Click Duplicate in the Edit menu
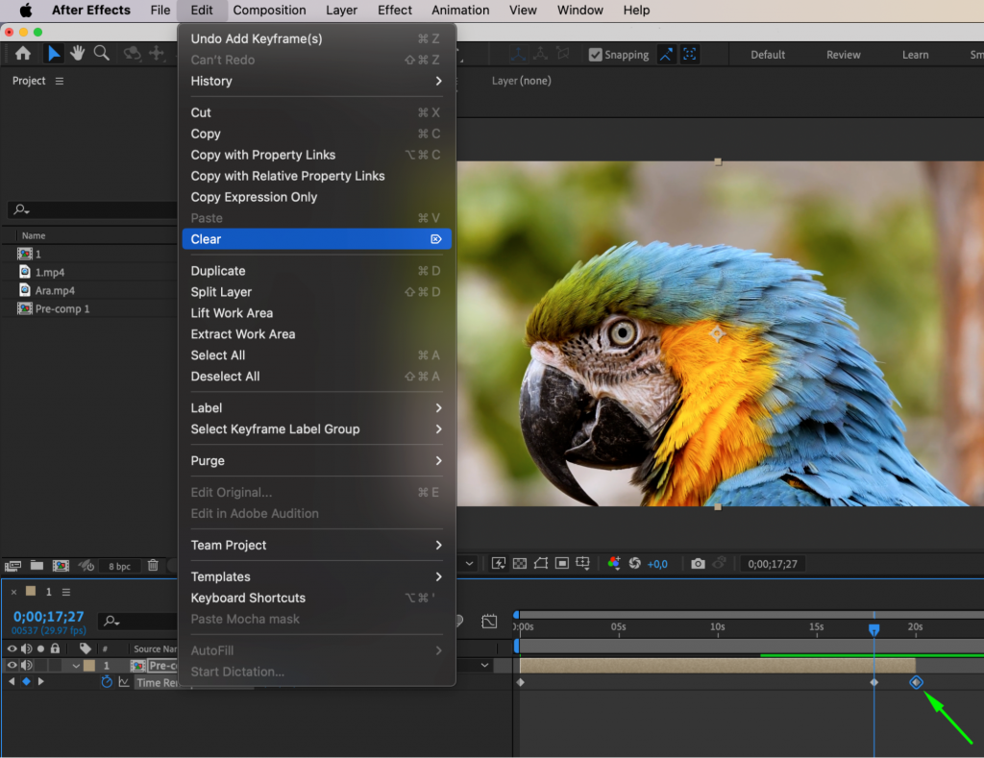 [317, 270]
